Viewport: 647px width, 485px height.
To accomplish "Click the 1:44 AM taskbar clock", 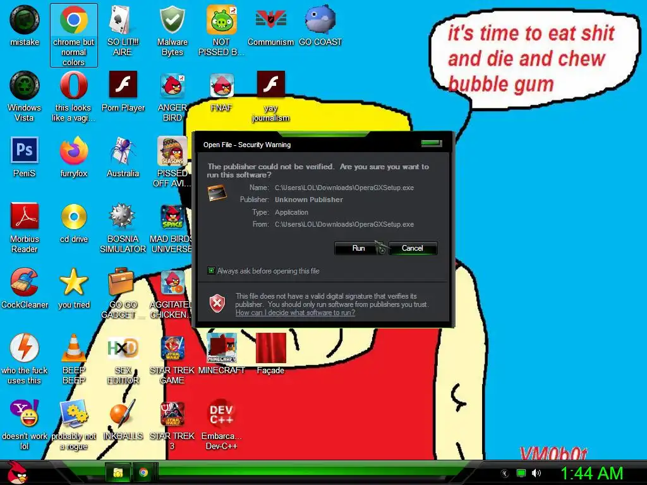I will coord(591,473).
